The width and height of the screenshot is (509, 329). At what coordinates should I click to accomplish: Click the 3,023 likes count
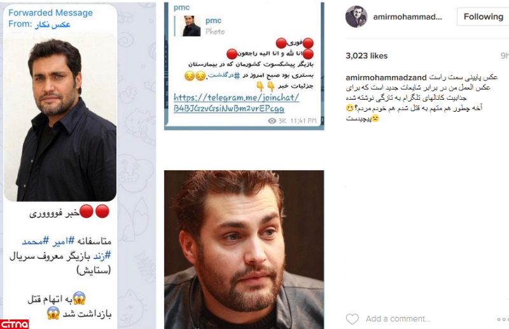tap(366, 56)
